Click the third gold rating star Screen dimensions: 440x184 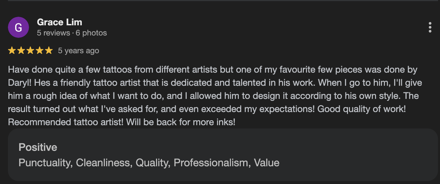point(30,51)
